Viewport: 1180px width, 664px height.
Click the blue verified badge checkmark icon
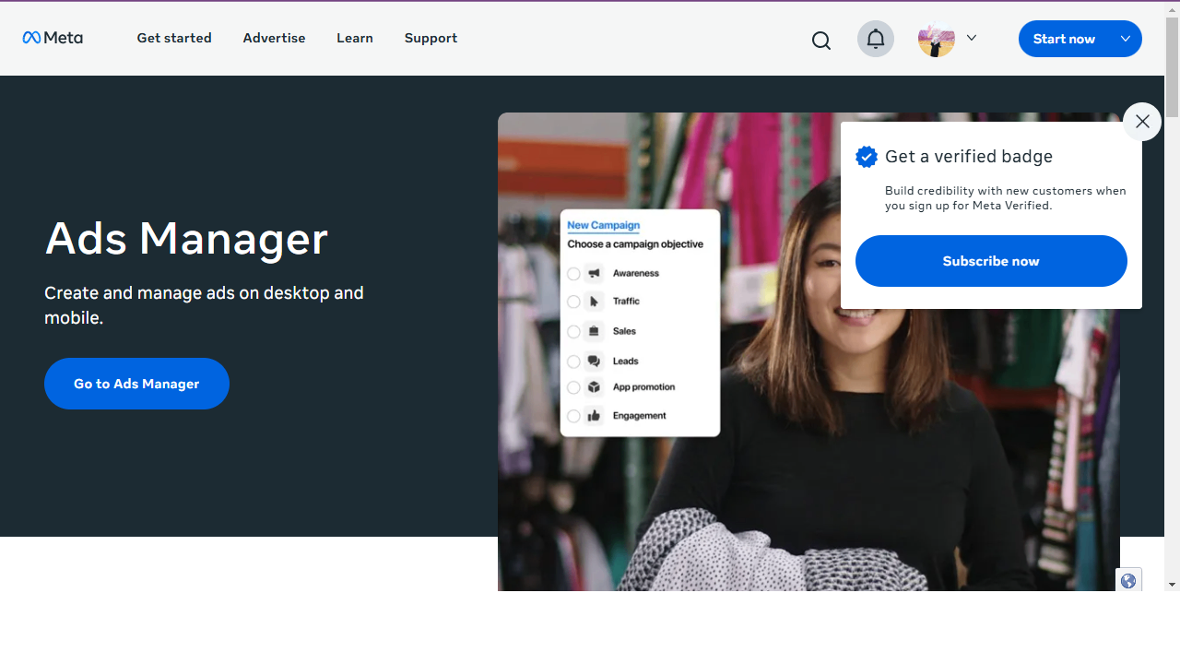pyautogui.click(x=867, y=157)
